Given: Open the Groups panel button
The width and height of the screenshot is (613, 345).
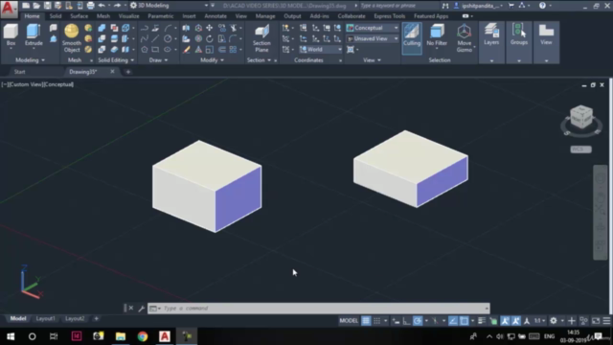Looking at the screenshot, I should [x=519, y=34].
